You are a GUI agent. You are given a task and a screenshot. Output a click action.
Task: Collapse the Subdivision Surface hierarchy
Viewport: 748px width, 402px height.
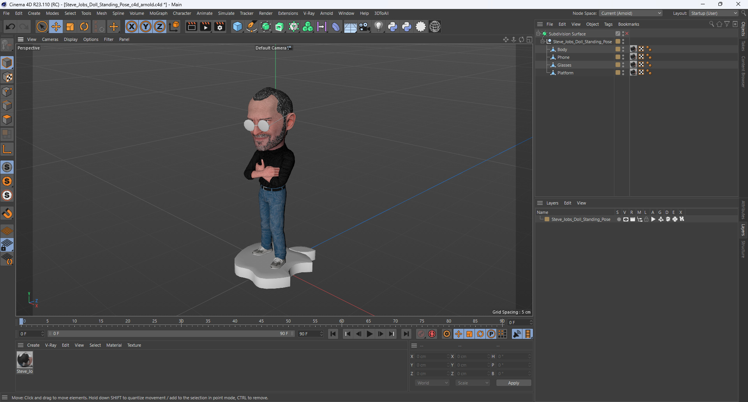[538, 33]
